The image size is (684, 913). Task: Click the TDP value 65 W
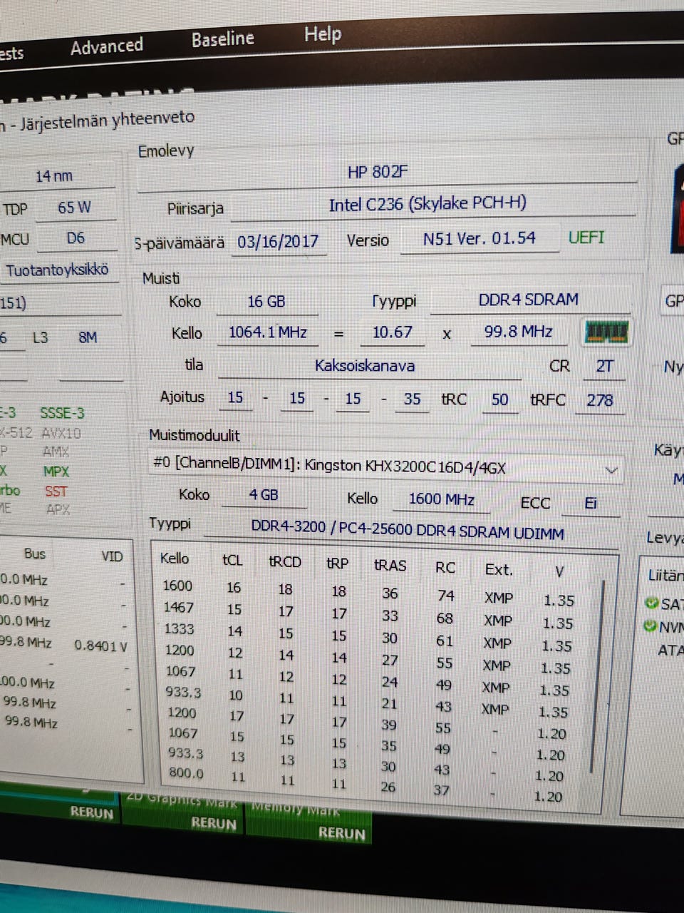[75, 208]
